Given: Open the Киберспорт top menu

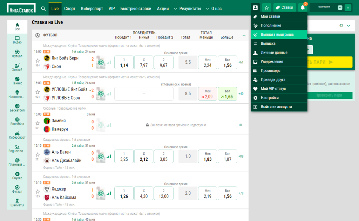Looking at the screenshot, I should 92,9.
